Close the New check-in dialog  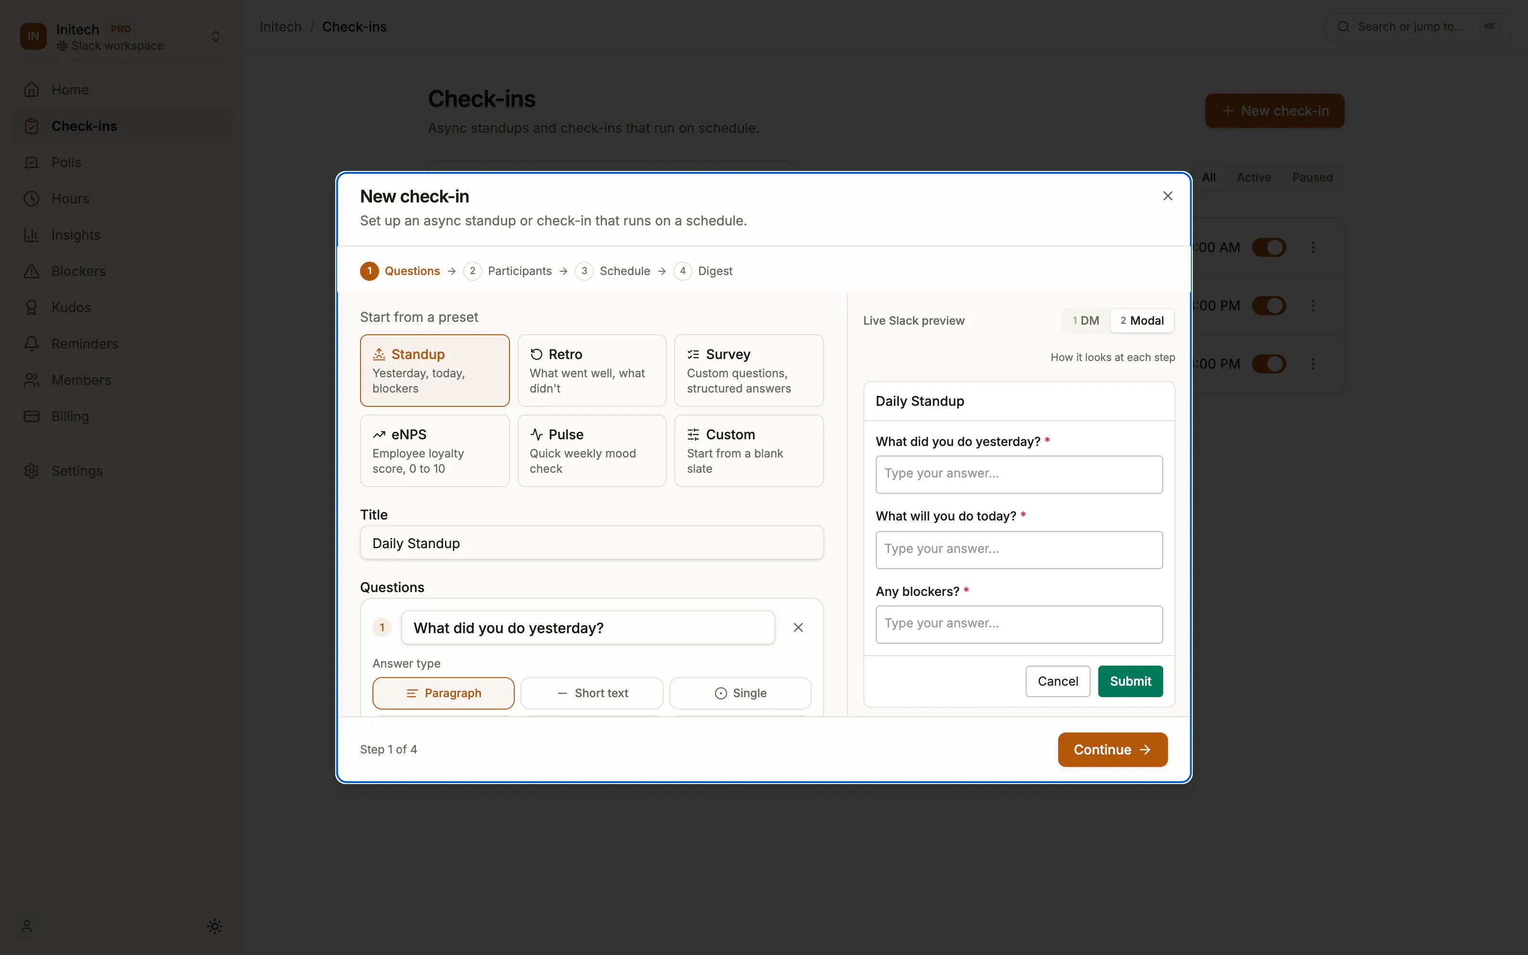click(1167, 196)
